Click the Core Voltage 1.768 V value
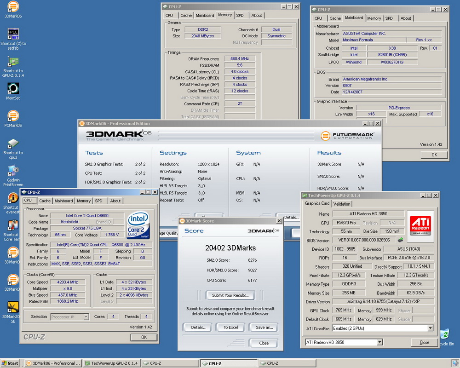This screenshot has height=368, width=460. [x=111, y=235]
